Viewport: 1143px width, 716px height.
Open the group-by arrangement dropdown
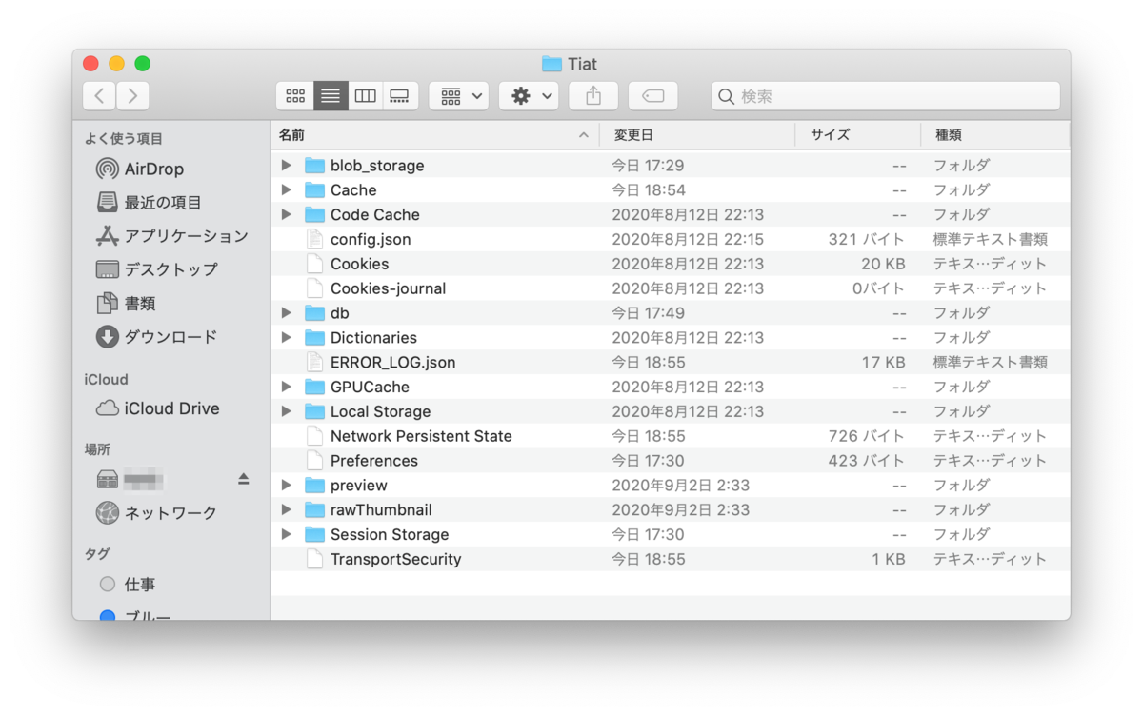[459, 95]
